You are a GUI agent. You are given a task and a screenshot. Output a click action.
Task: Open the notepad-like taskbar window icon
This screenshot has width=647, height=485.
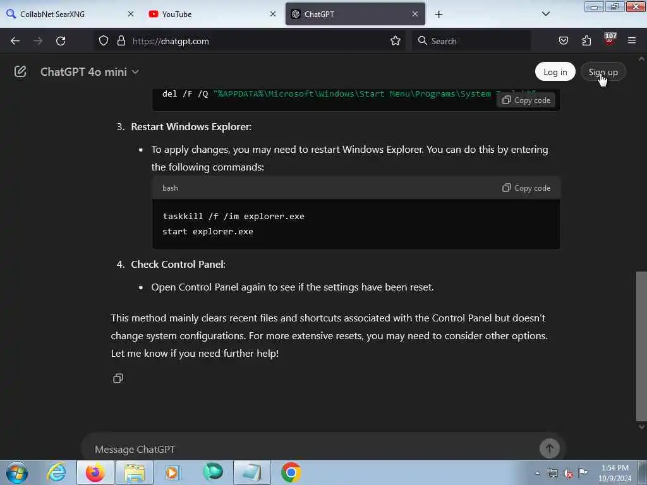point(251,472)
